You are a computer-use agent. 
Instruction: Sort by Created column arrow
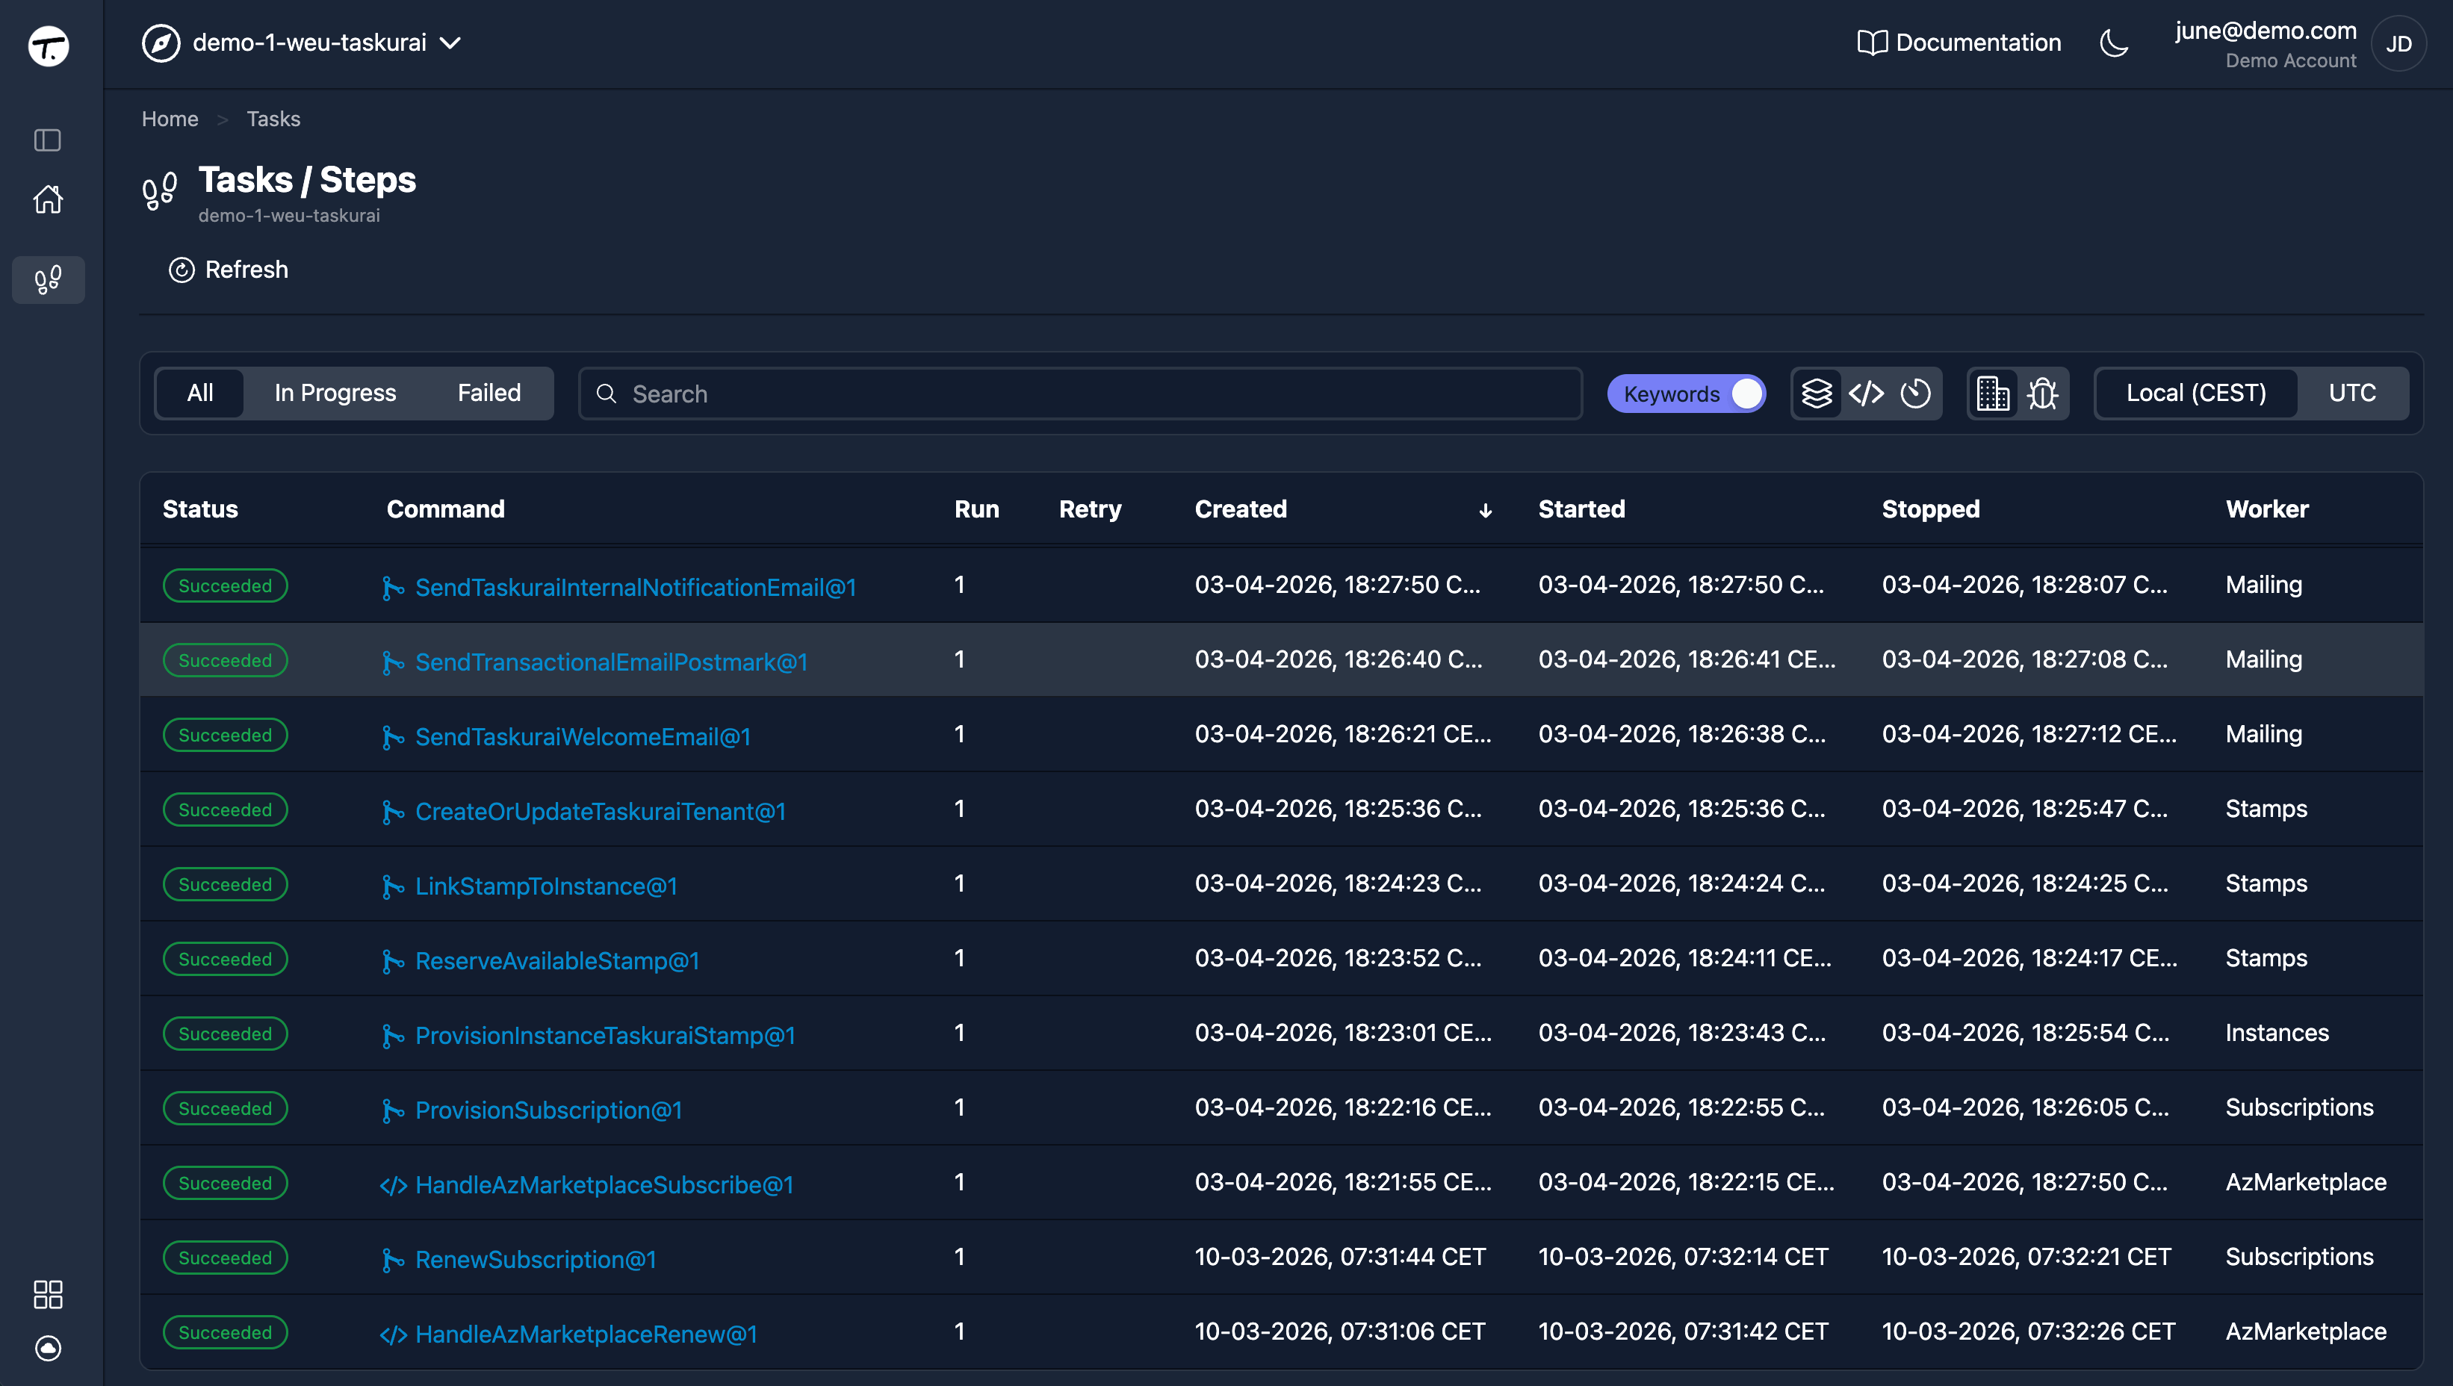[1484, 512]
